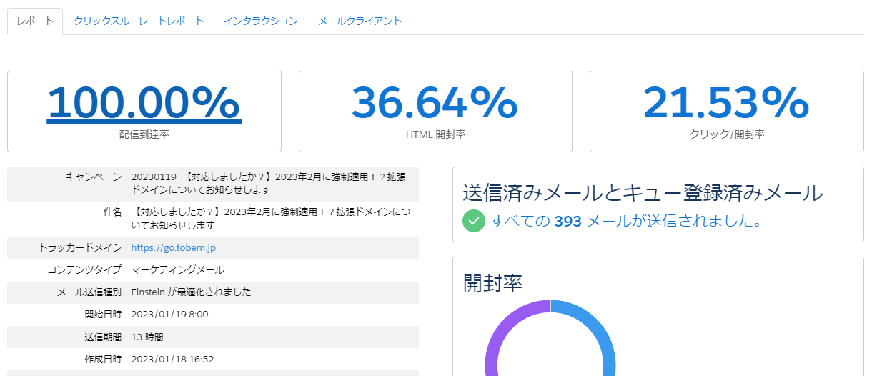The height and width of the screenshot is (376, 872).
Task: Click the 開封率 chart heading
Action: point(492,282)
